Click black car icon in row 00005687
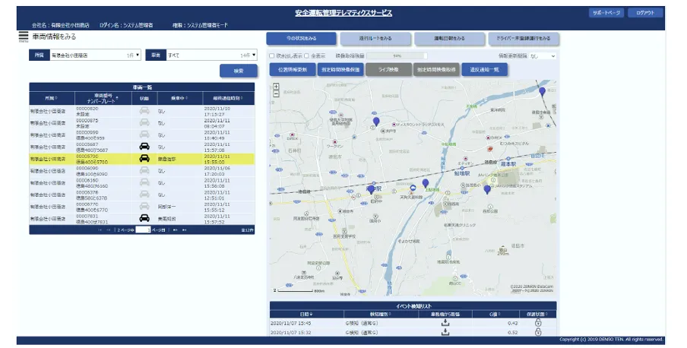 [x=144, y=147]
